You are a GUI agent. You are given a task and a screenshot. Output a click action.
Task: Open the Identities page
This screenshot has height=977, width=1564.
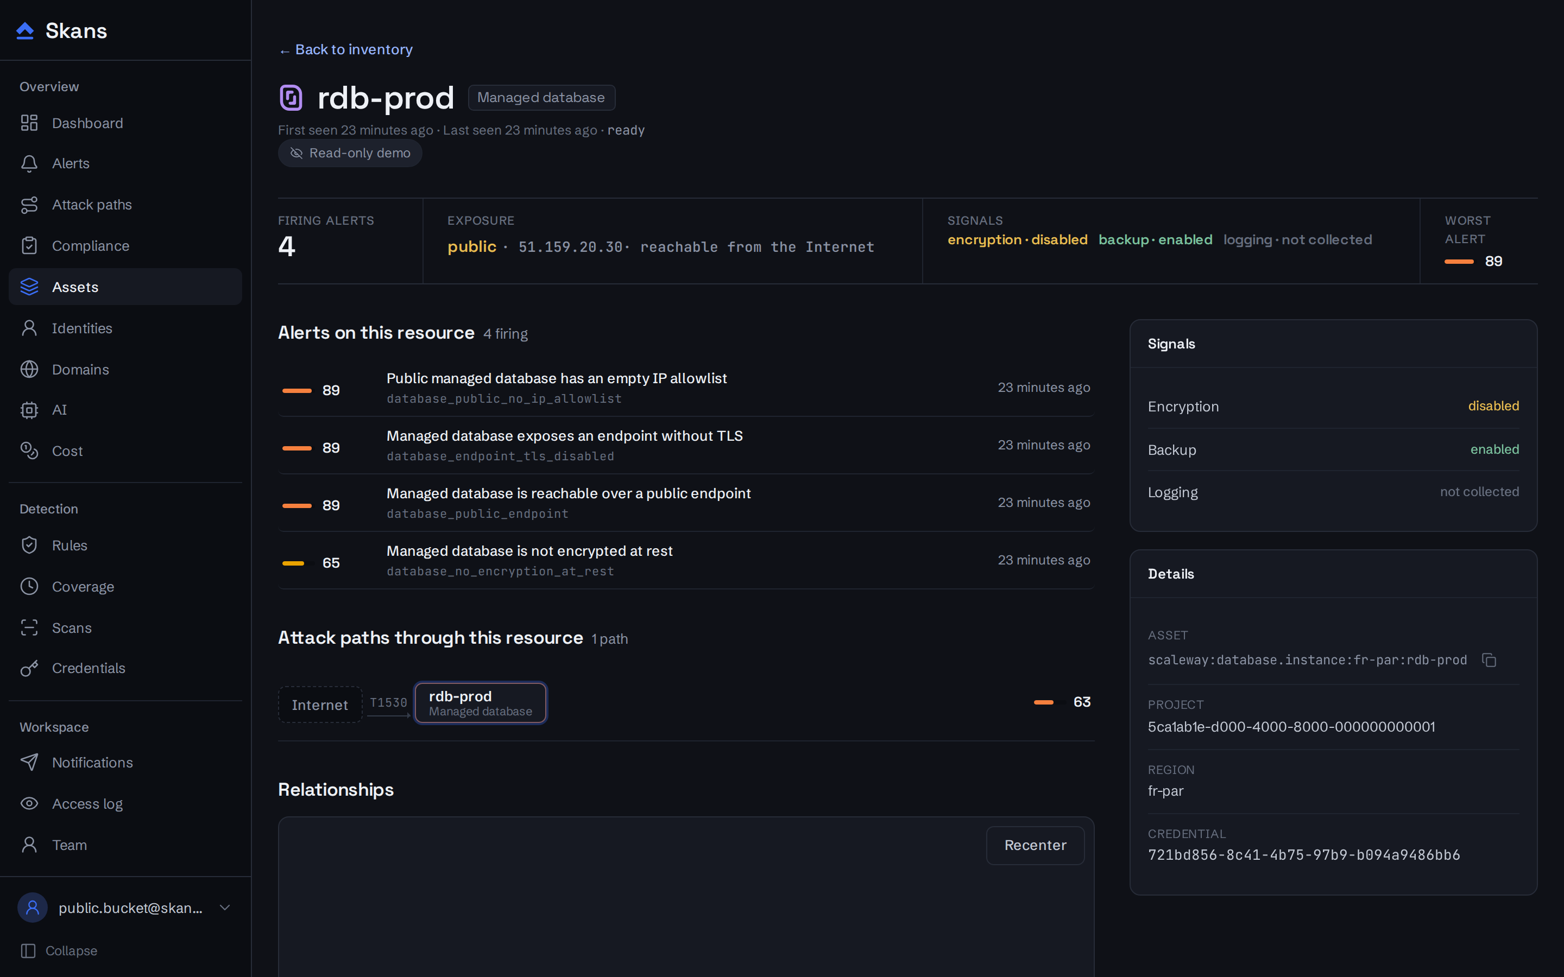point(125,328)
